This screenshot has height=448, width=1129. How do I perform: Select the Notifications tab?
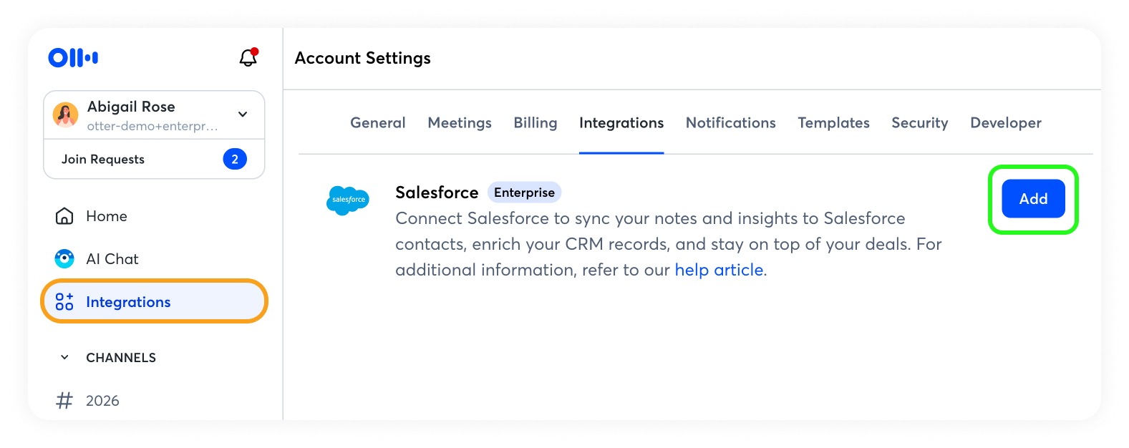coord(730,123)
